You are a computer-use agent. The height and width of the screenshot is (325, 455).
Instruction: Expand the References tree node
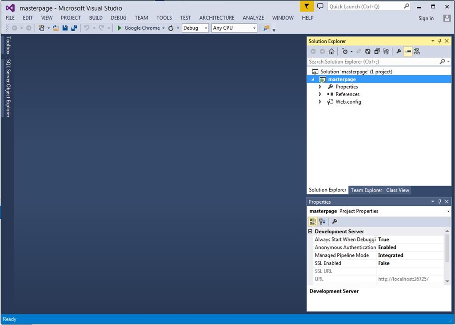320,94
